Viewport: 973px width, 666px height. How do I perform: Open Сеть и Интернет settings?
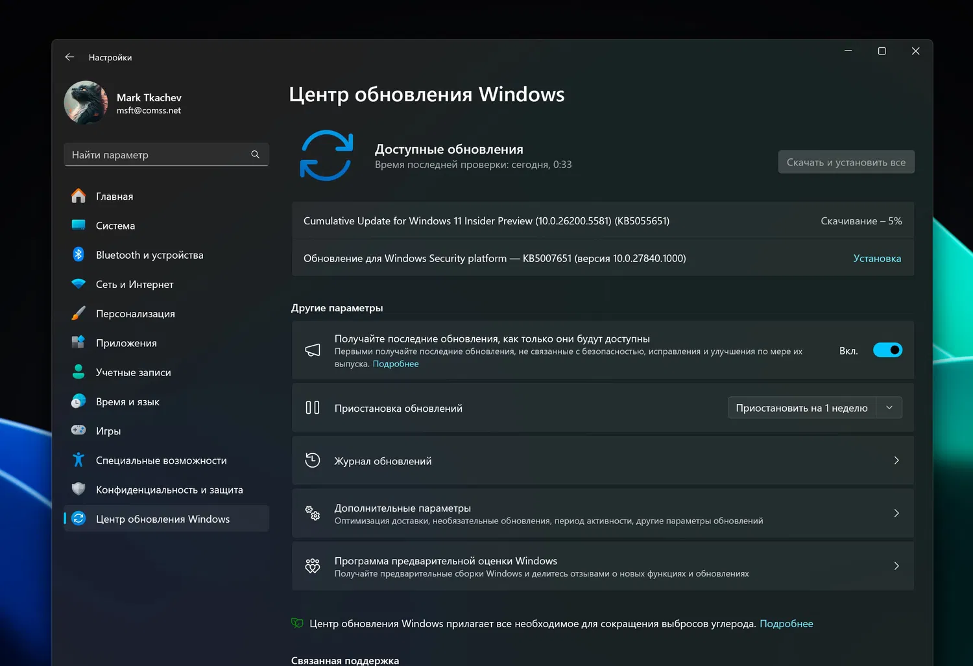click(166, 284)
